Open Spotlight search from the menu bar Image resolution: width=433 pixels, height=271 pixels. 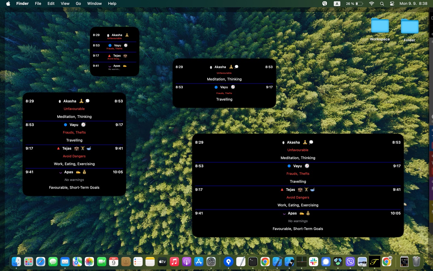click(382, 4)
